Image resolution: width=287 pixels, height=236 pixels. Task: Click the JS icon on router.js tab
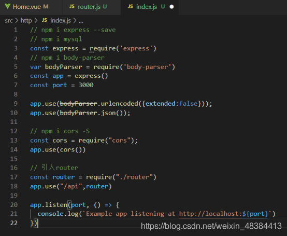(71, 7)
